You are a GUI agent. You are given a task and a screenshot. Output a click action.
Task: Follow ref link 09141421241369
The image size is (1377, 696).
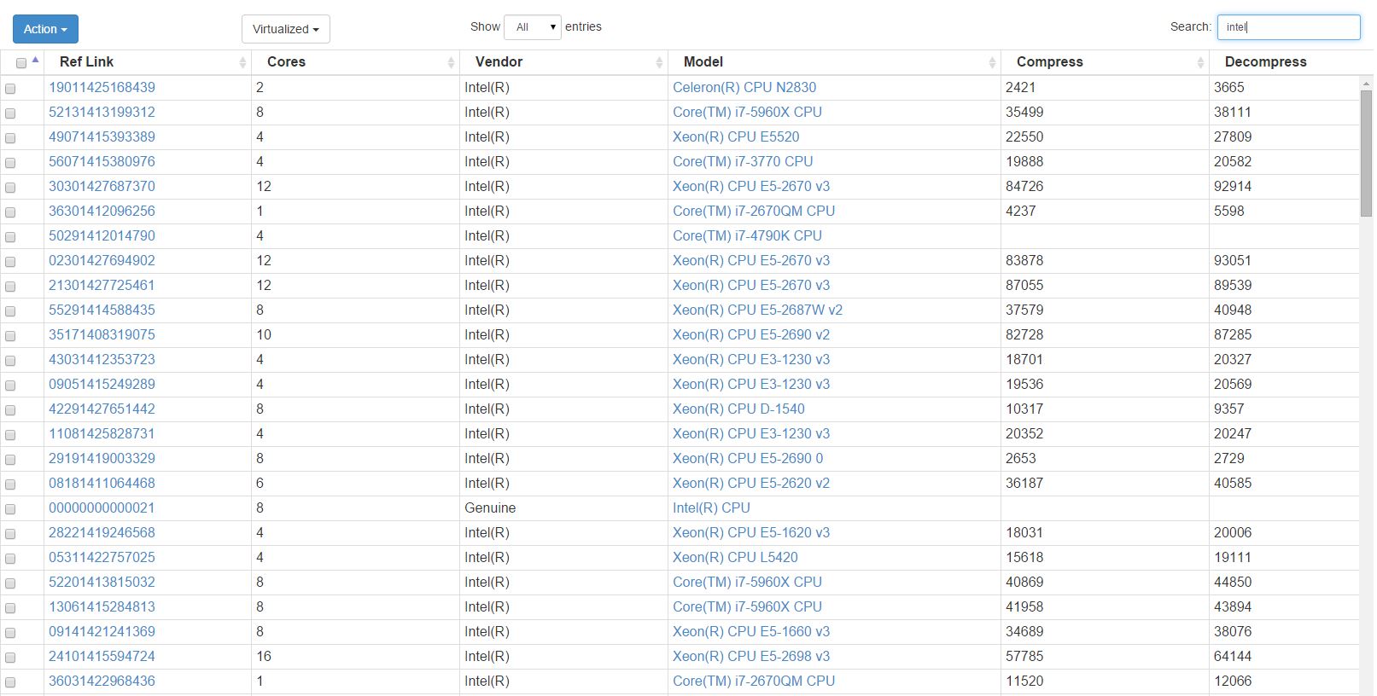[102, 631]
